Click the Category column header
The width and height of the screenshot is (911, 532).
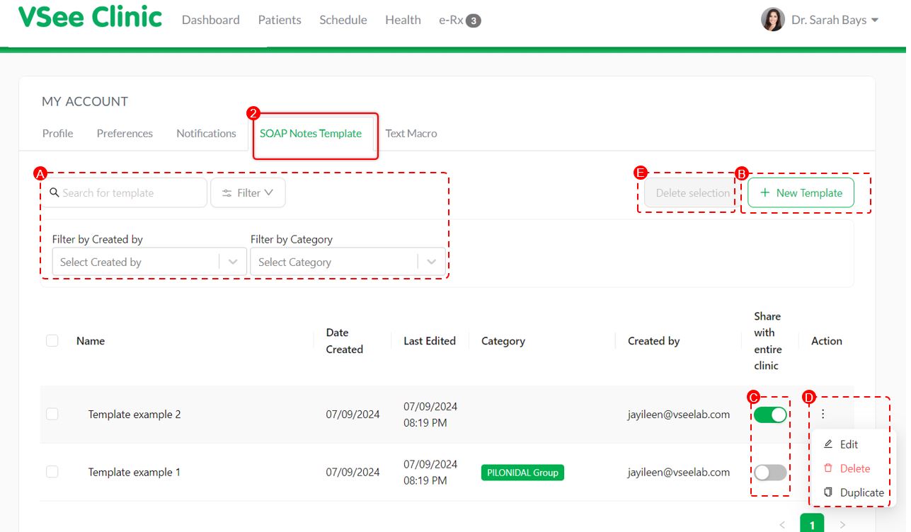(503, 340)
